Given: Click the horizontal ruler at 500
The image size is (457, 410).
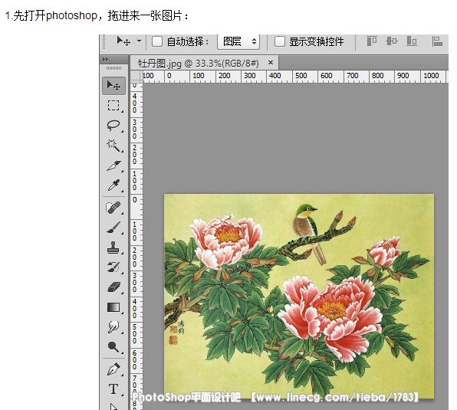Looking at the screenshot, I should click(301, 76).
